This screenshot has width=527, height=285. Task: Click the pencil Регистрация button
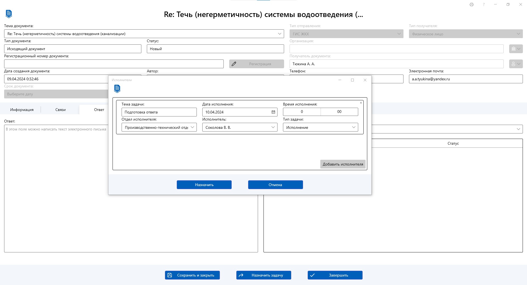(x=257, y=64)
